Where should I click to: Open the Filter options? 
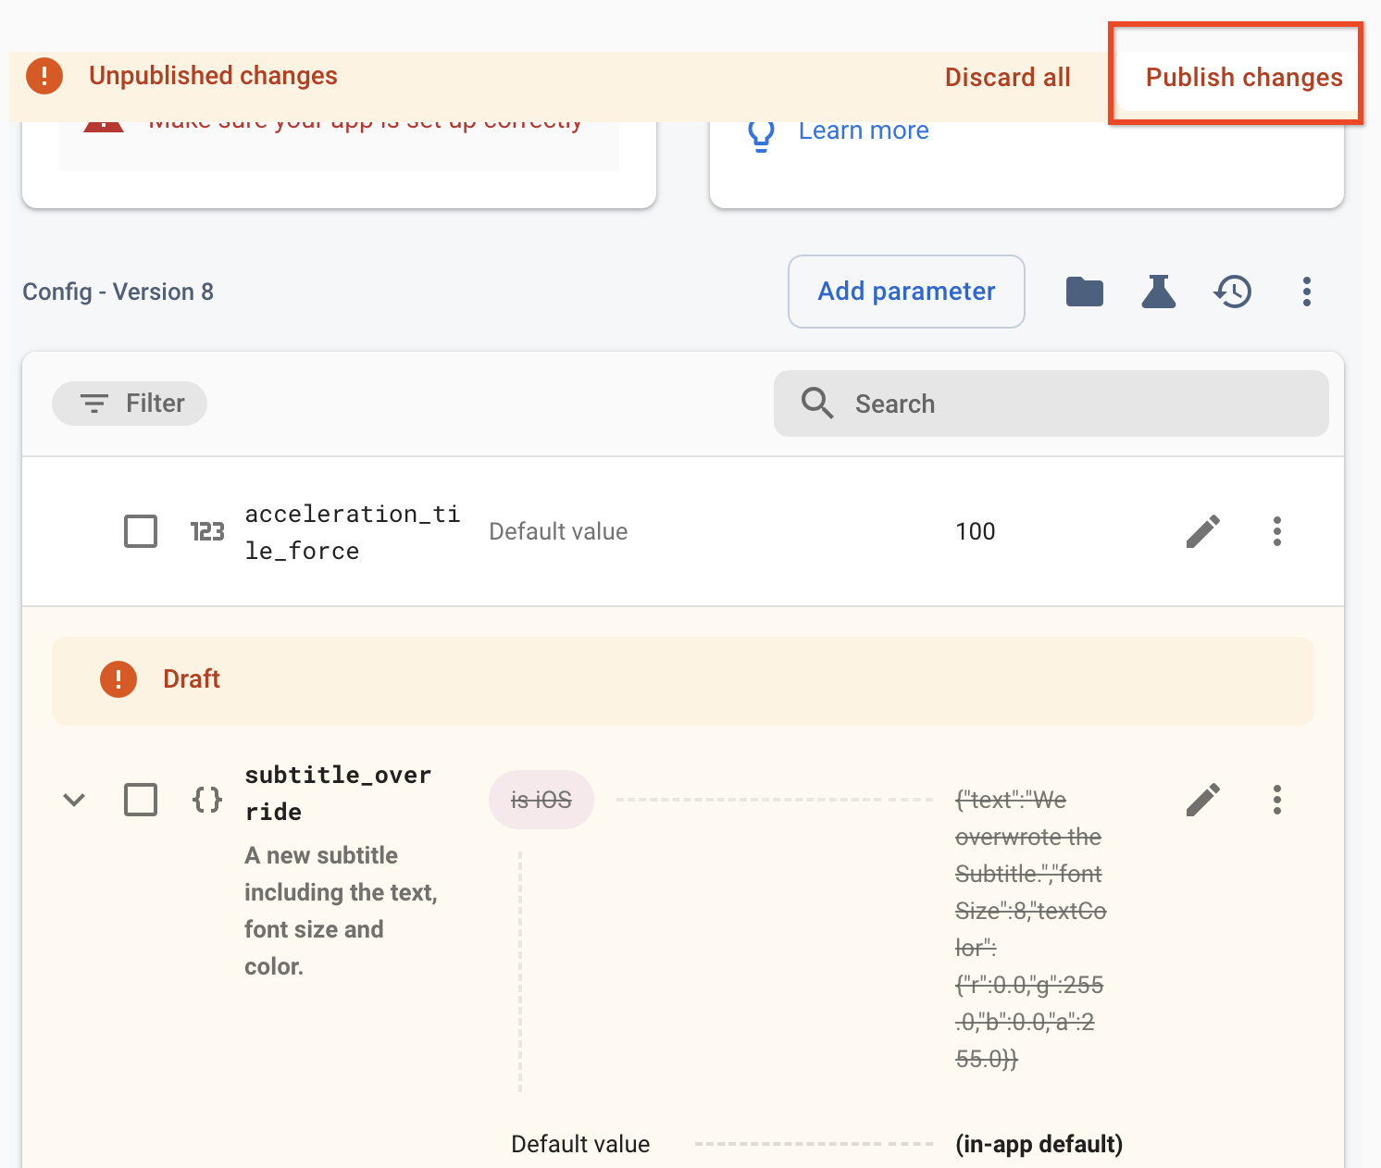pyautogui.click(x=129, y=404)
